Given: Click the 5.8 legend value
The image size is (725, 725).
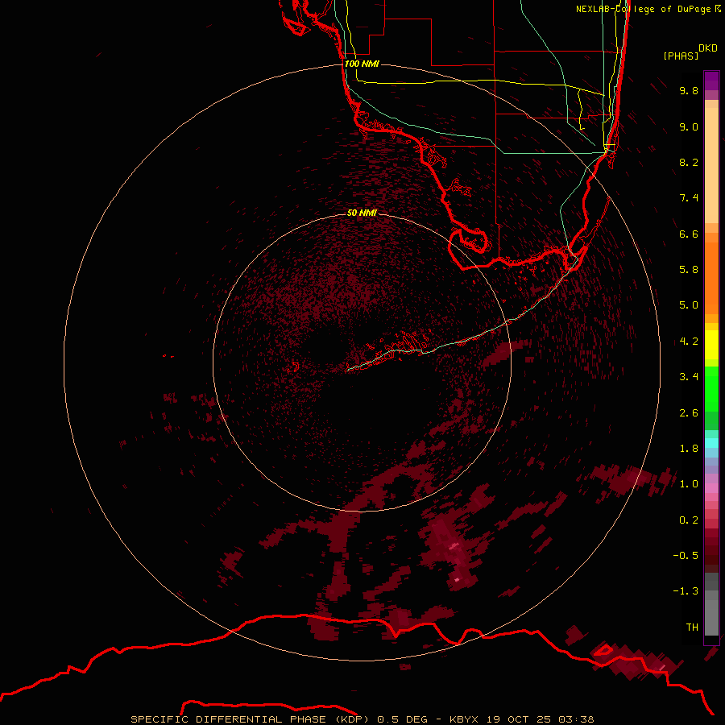Looking at the screenshot, I should tap(689, 269).
